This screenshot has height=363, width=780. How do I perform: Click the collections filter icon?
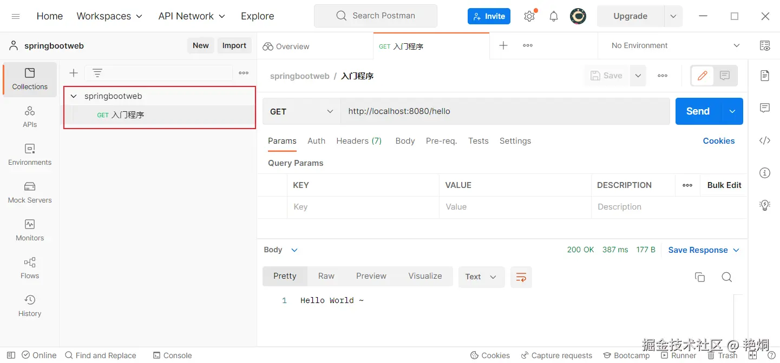97,73
